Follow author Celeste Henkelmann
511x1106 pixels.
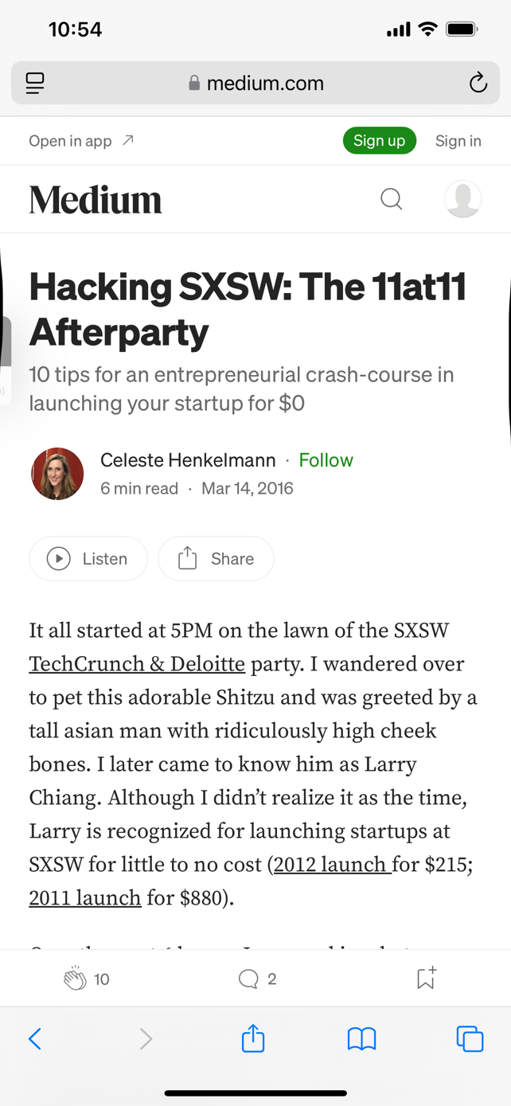click(326, 460)
